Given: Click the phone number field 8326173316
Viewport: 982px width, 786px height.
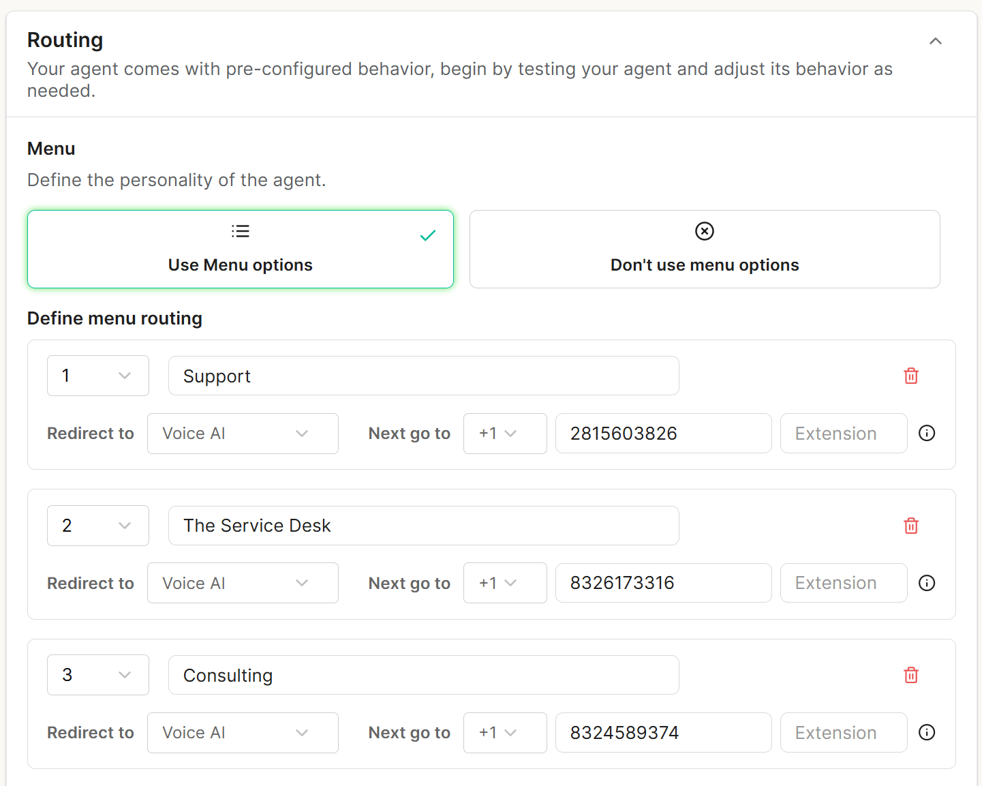Looking at the screenshot, I should (663, 583).
